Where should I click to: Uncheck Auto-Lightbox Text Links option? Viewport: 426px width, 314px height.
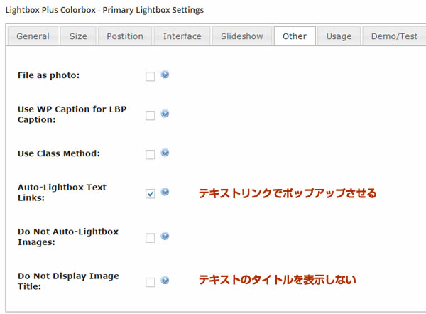pyautogui.click(x=150, y=194)
